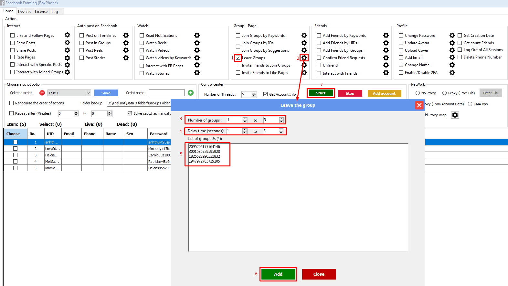The height and width of the screenshot is (286, 508).
Task: Open settings gear for Leave Groups
Action: tap(304, 58)
